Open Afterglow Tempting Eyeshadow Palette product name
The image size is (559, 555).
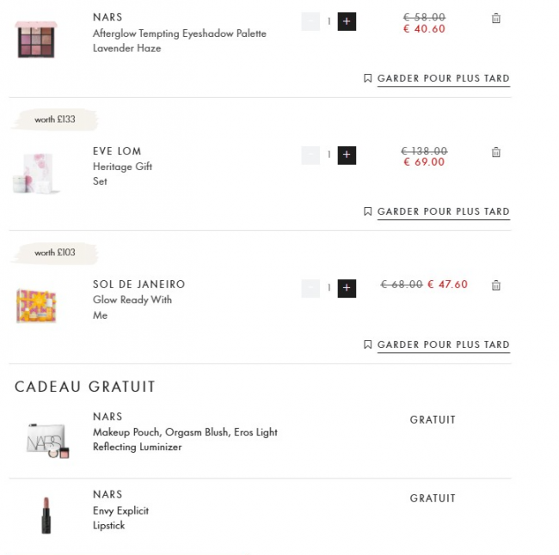(179, 34)
